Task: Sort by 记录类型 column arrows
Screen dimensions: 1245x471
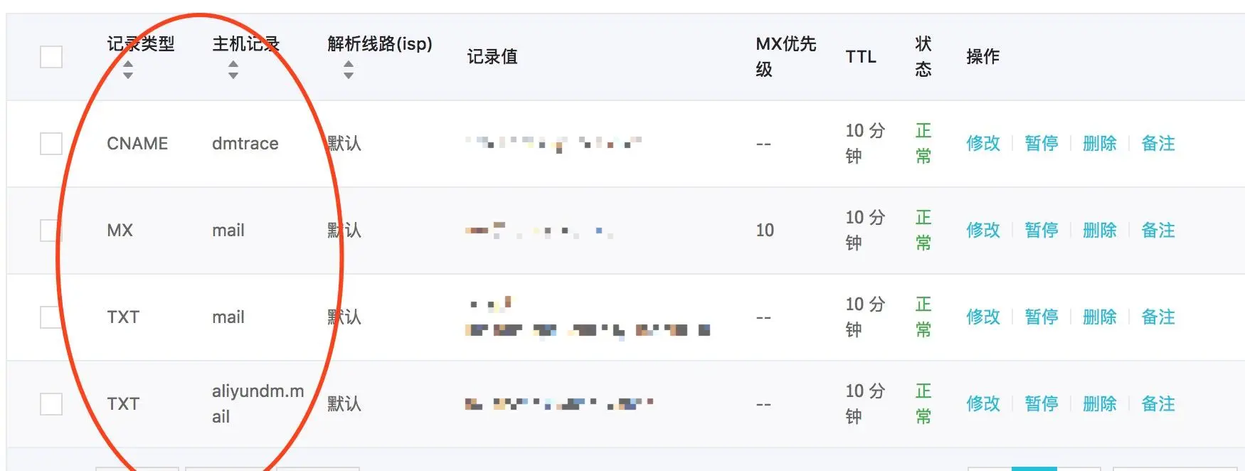Action: [128, 70]
